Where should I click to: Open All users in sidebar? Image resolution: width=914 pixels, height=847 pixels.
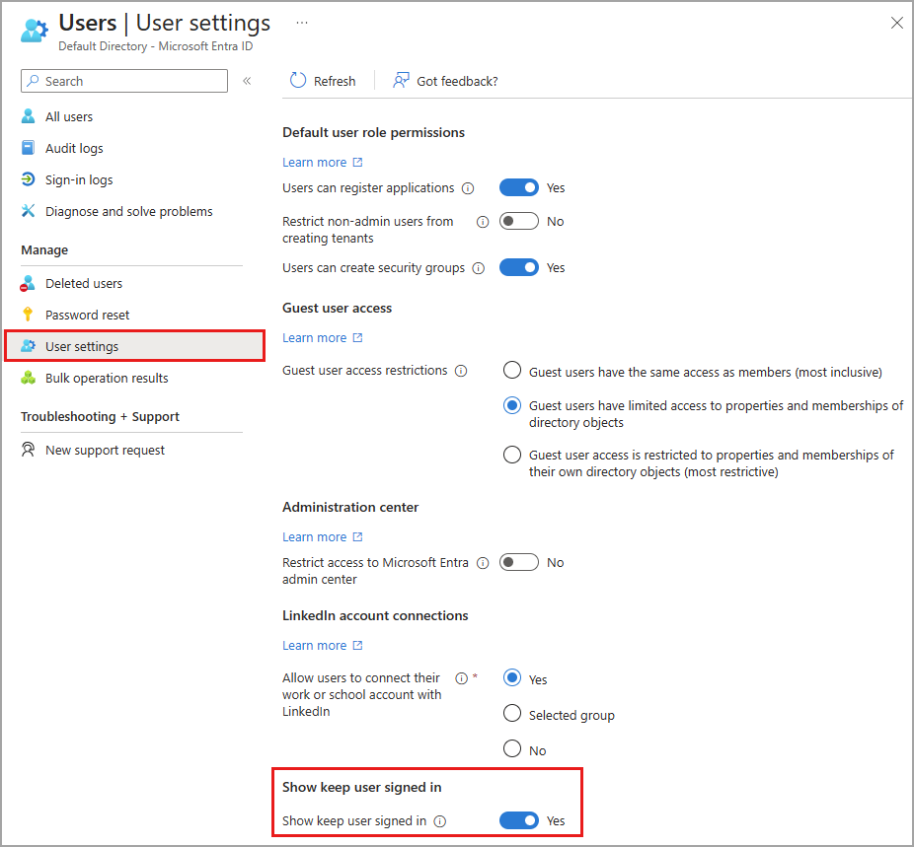coord(69,116)
